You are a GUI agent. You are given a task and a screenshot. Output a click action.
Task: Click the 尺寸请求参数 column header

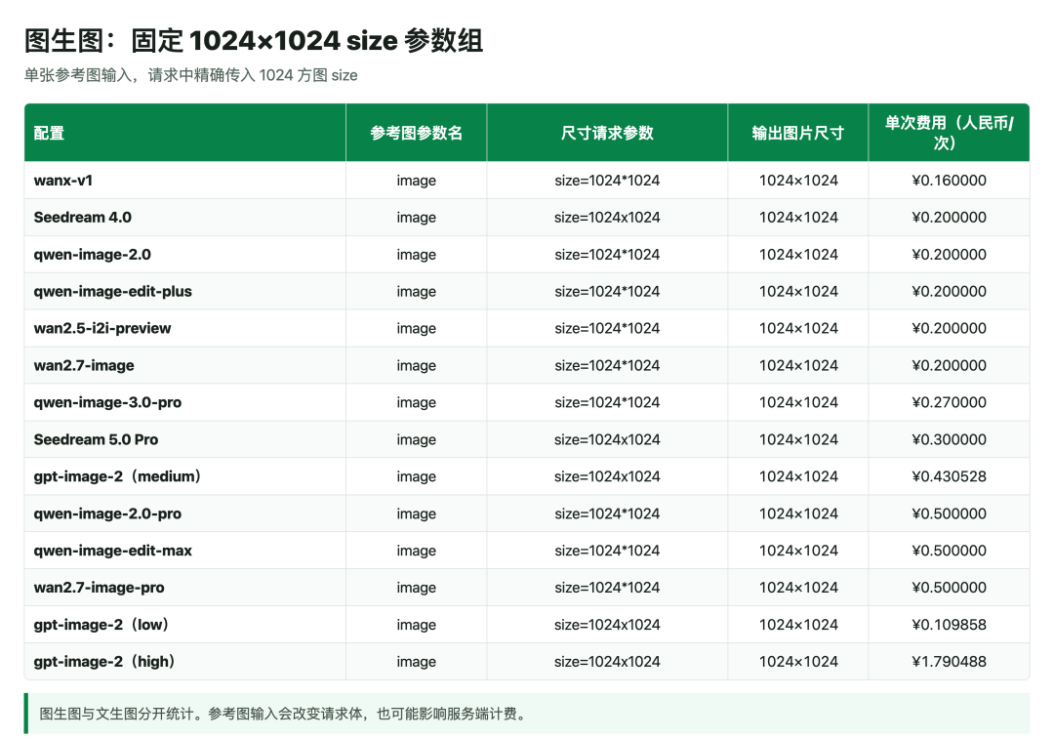[x=607, y=133]
